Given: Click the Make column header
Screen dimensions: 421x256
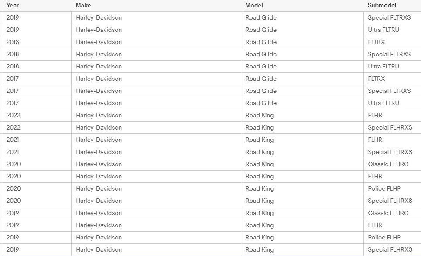Looking at the screenshot, I should (83, 5).
